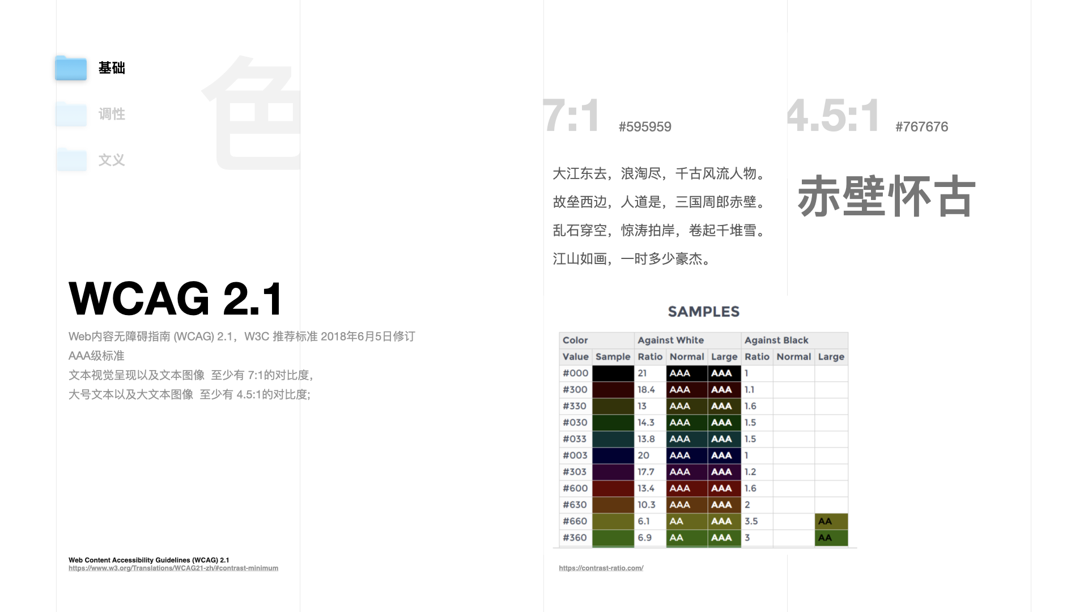1088x612 pixels.
Task: Click the Against Black AA badge in row #660
Action: pyautogui.click(x=831, y=521)
